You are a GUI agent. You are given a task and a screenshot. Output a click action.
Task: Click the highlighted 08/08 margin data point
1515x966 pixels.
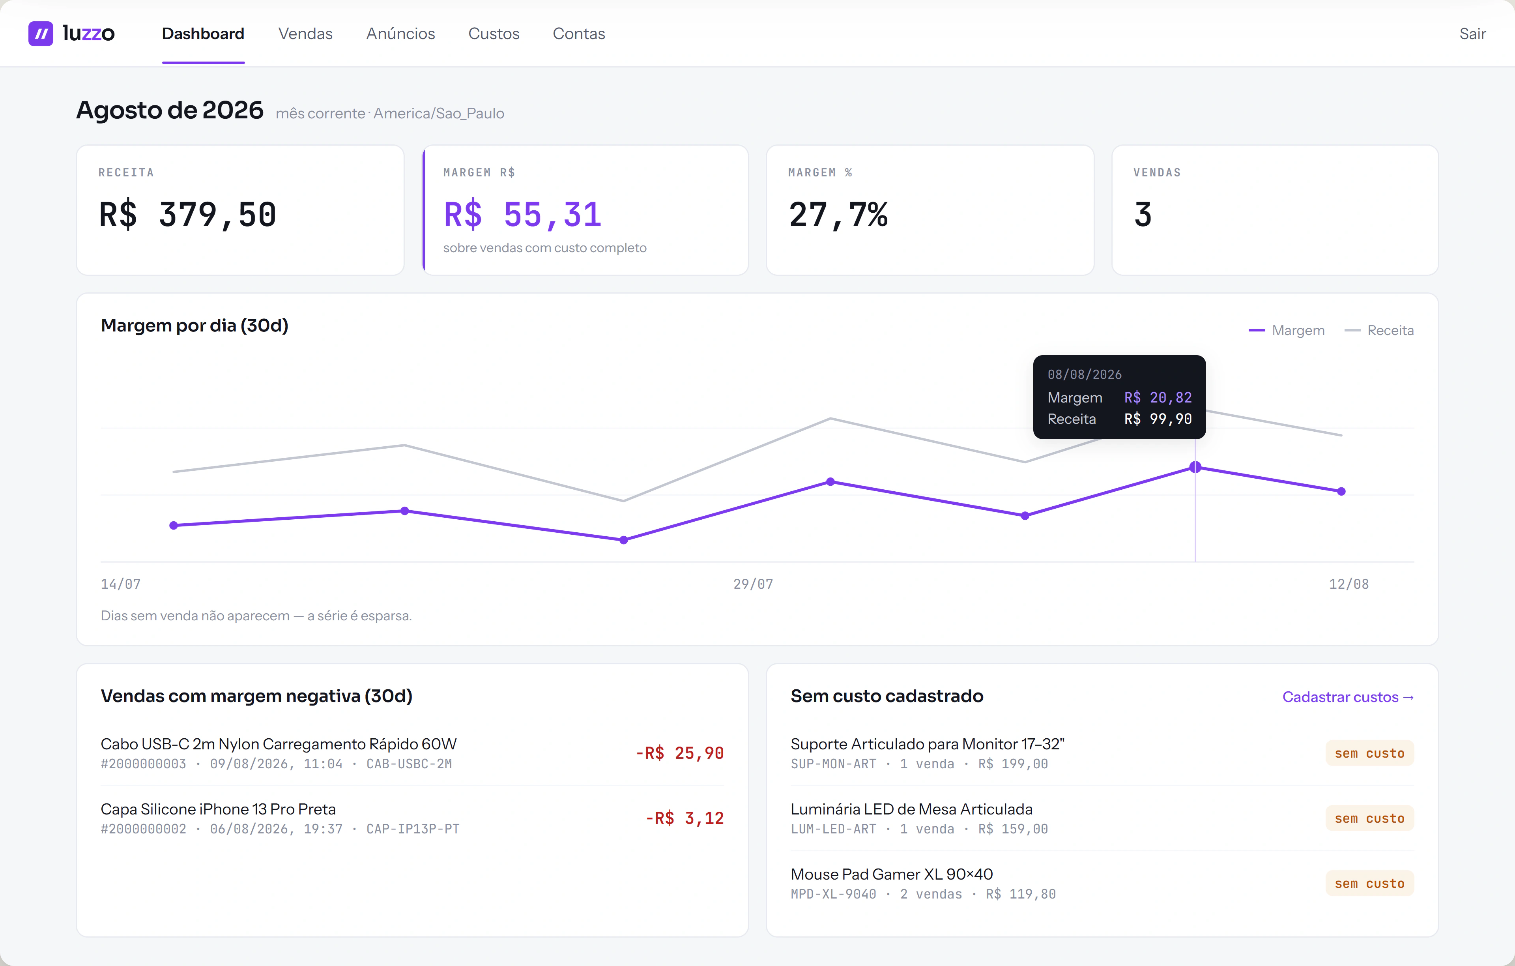[1195, 467]
